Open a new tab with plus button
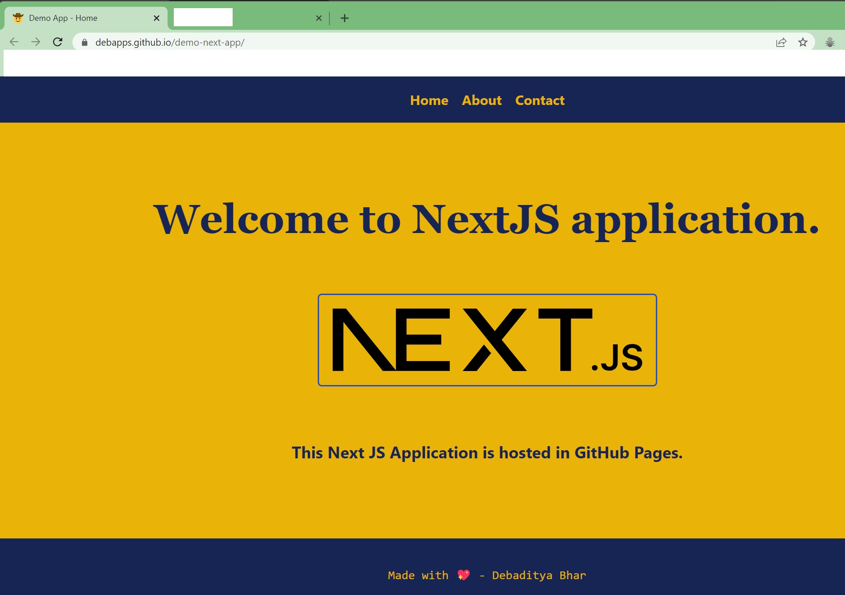The image size is (845, 595). (x=344, y=18)
